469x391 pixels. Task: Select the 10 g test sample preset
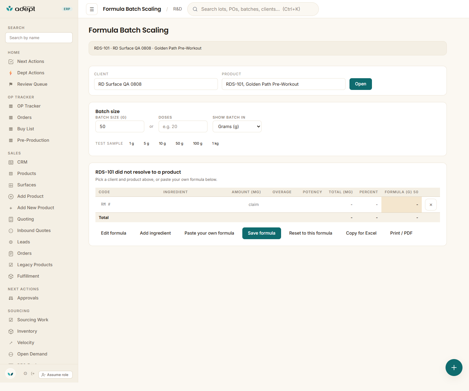click(162, 144)
